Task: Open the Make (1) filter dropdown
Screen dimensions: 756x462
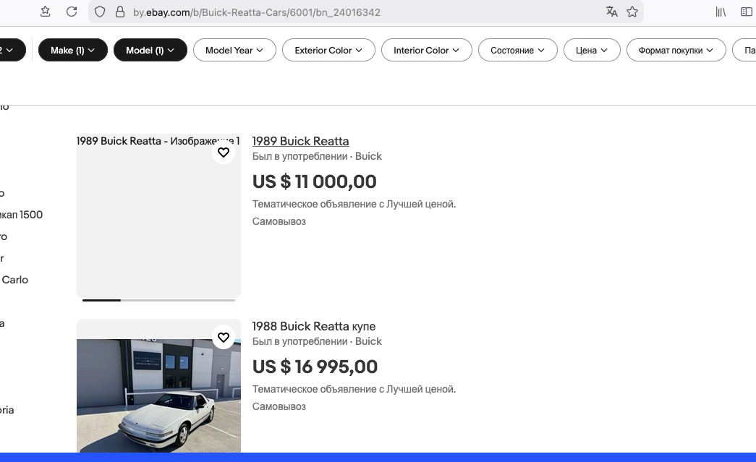Action: point(73,50)
